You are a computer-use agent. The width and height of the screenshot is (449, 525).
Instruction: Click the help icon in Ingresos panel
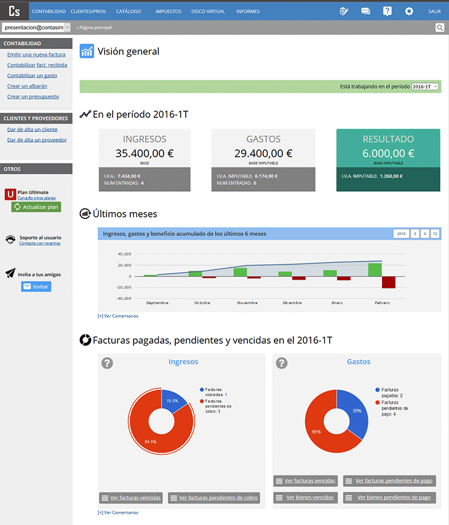pyautogui.click(x=107, y=363)
